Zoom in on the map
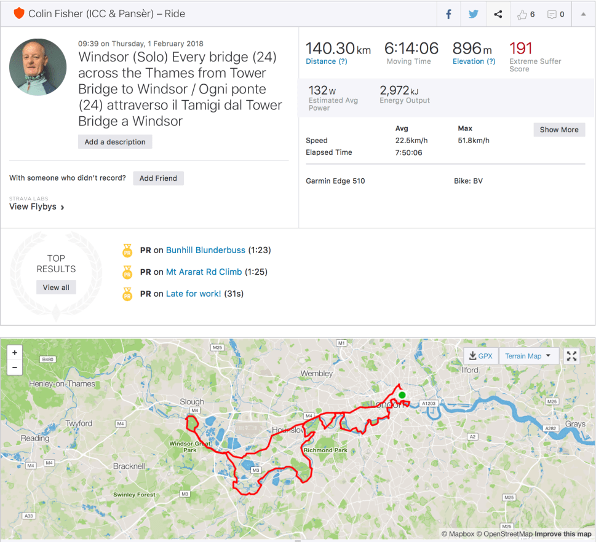Image resolution: width=596 pixels, height=542 pixels. pos(14,353)
